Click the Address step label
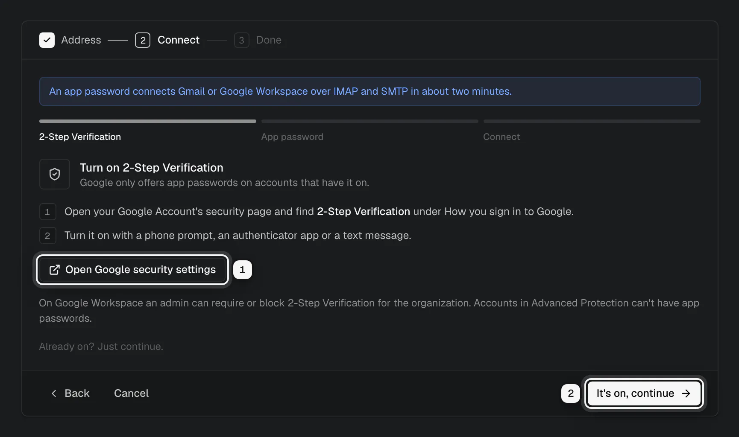739x437 pixels. 81,40
